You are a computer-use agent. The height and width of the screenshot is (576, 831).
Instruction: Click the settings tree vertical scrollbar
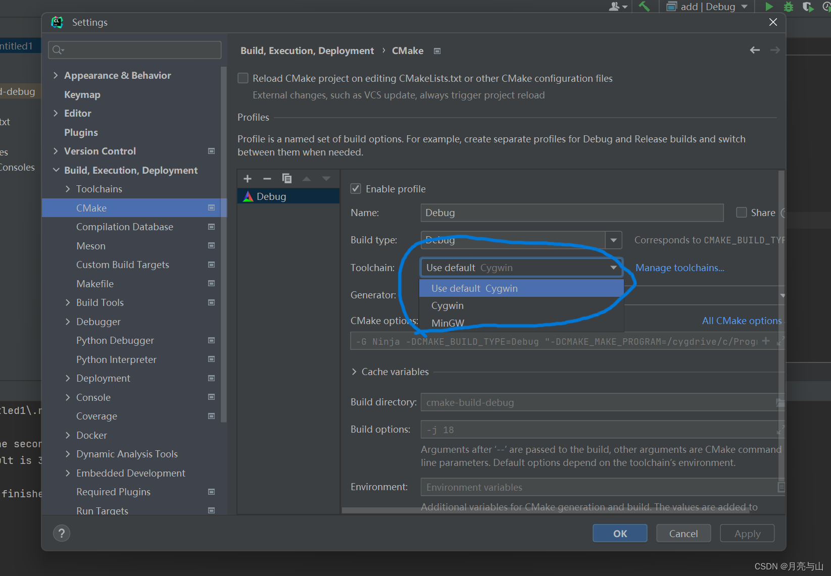pos(223,245)
